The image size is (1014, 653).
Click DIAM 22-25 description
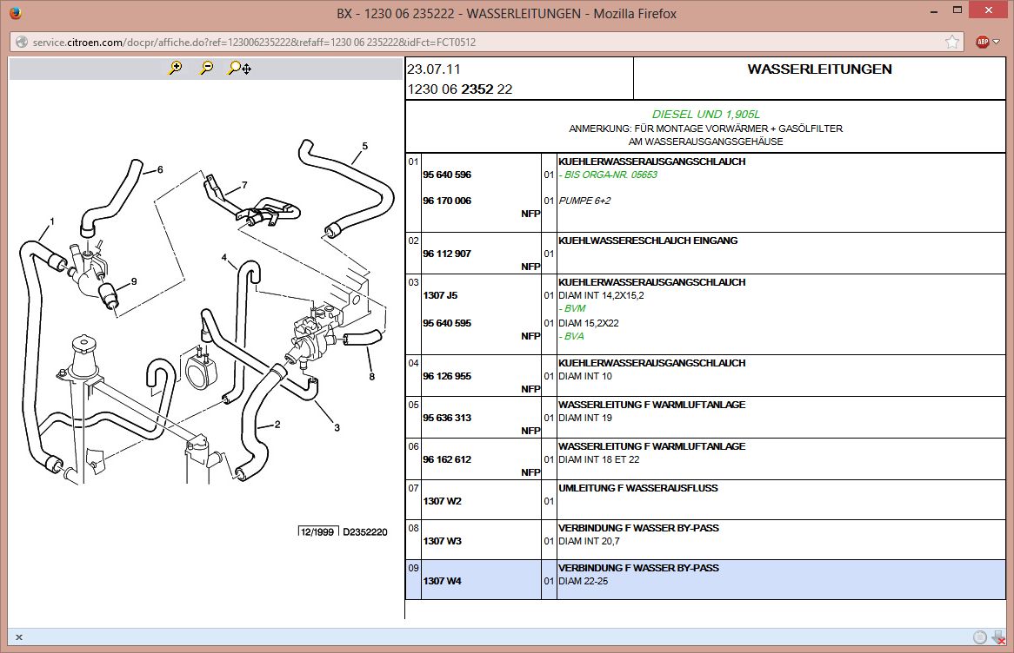tap(584, 581)
